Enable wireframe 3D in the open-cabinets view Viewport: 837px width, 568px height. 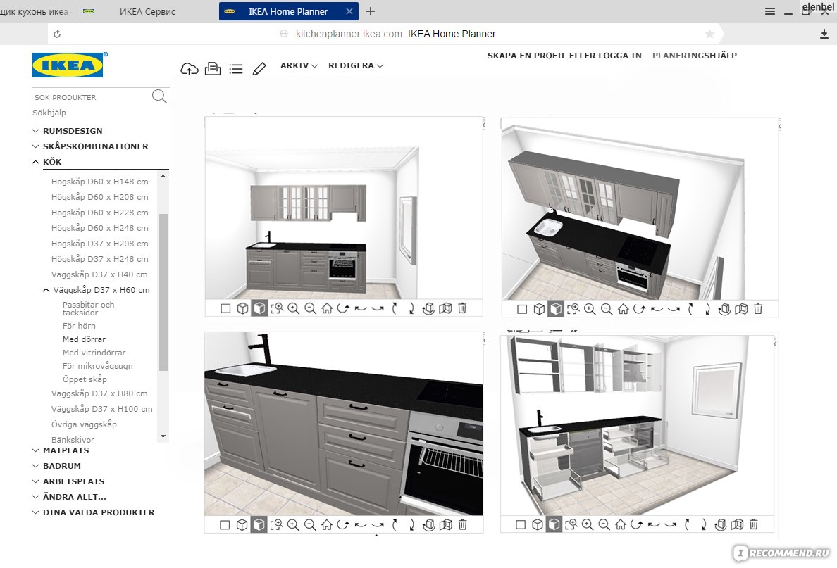point(538,525)
